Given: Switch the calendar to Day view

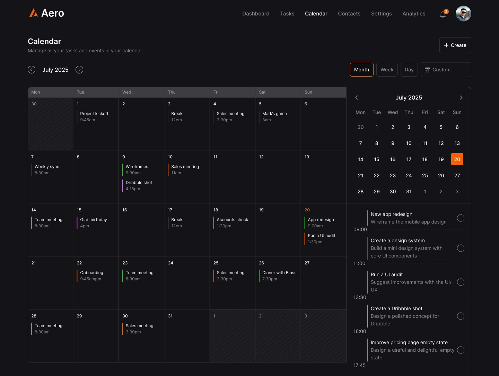Looking at the screenshot, I should click(x=409, y=70).
